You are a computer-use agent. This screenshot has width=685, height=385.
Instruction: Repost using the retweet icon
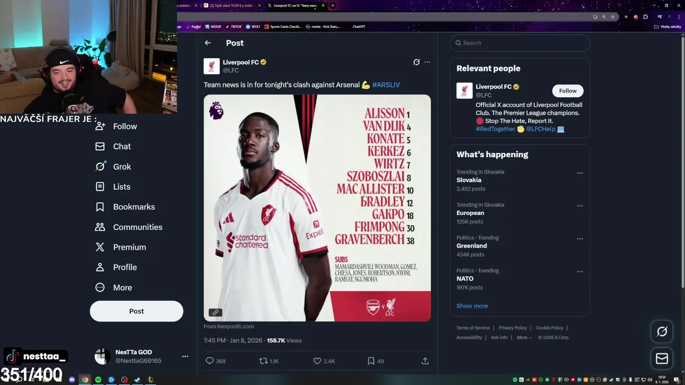click(x=263, y=361)
